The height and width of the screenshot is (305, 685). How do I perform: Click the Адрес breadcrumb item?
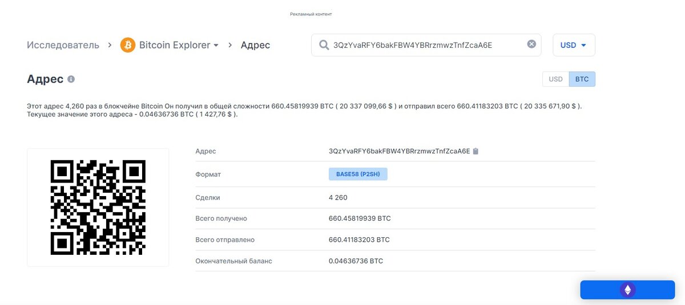(x=255, y=45)
